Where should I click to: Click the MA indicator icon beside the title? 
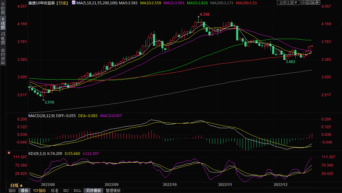(x=73, y=3)
